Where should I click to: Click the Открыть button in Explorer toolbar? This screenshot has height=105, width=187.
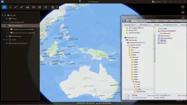[144, 25]
